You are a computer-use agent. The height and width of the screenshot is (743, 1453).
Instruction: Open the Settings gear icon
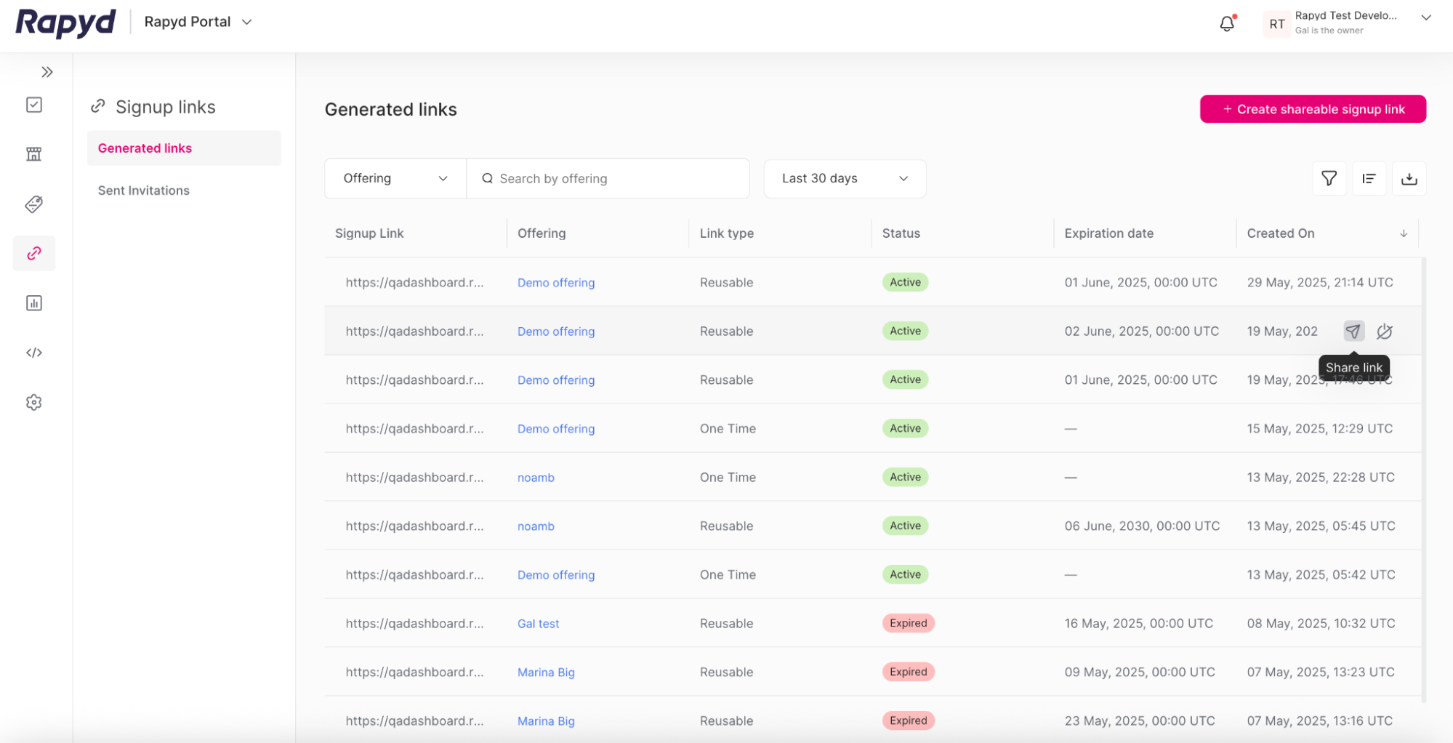click(34, 402)
